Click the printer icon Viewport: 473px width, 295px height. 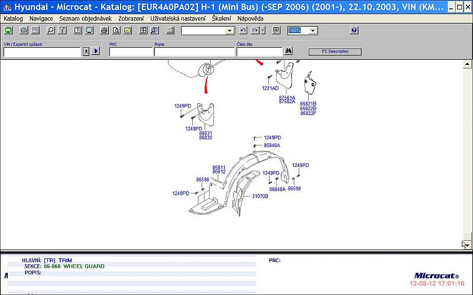tap(104, 29)
